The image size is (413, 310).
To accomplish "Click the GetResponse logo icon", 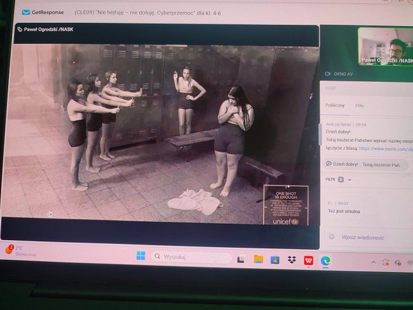I will tap(26, 12).
